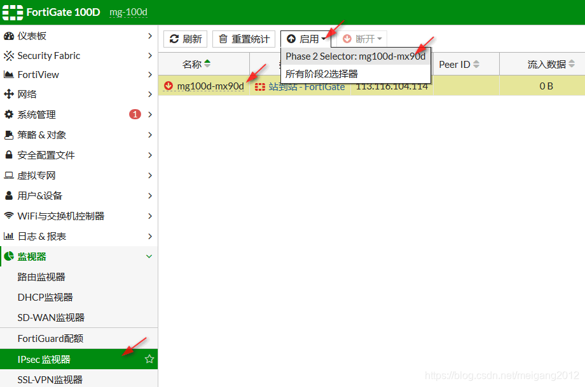Click the Security Fabric icon
Screen dimensions: 585x387
click(8, 55)
